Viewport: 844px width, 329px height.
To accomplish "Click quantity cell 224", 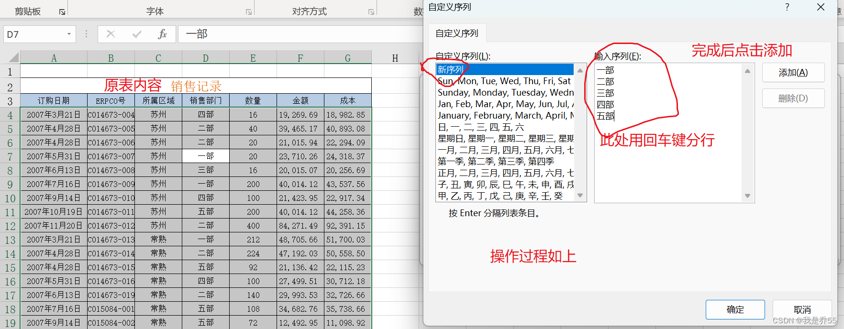I will tap(253, 253).
